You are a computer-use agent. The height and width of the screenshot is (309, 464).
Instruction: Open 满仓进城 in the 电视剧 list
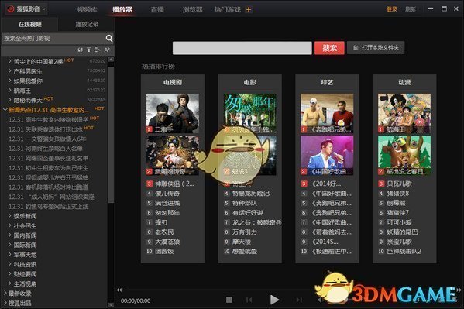click(x=167, y=203)
